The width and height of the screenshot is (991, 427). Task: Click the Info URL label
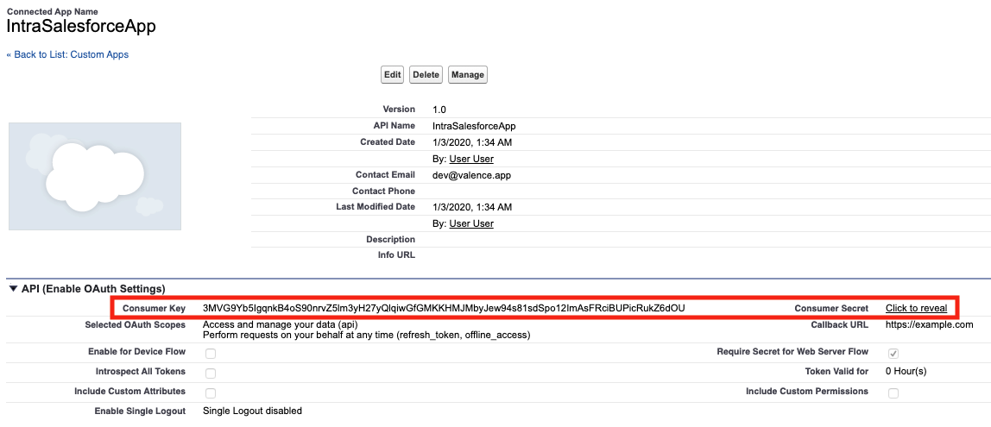pos(395,256)
